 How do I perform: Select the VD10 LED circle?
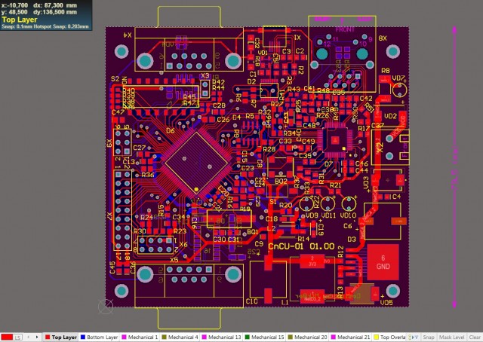point(349,203)
